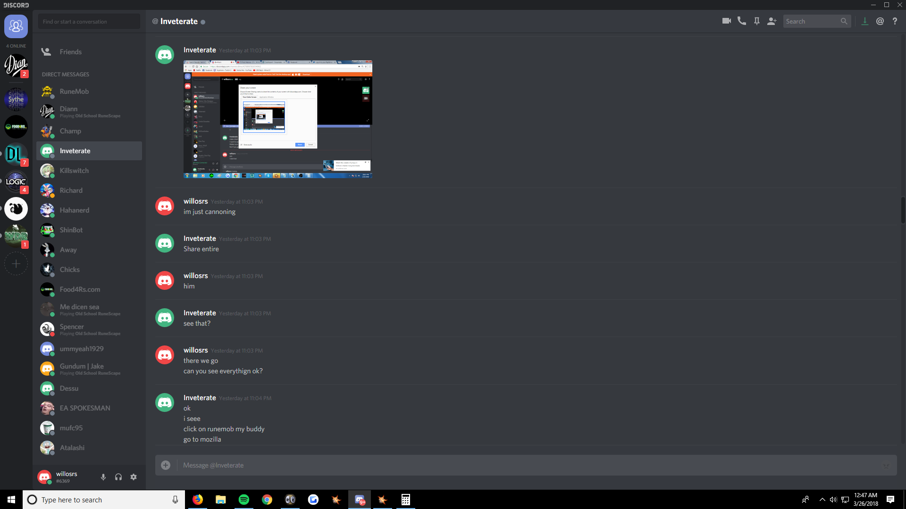The width and height of the screenshot is (906, 509).
Task: Click the download update icon
Action: coord(865,21)
